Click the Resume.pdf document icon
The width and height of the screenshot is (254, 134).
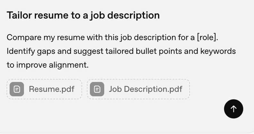tap(17, 89)
